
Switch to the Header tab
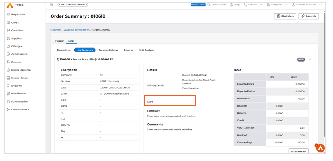click(x=59, y=41)
